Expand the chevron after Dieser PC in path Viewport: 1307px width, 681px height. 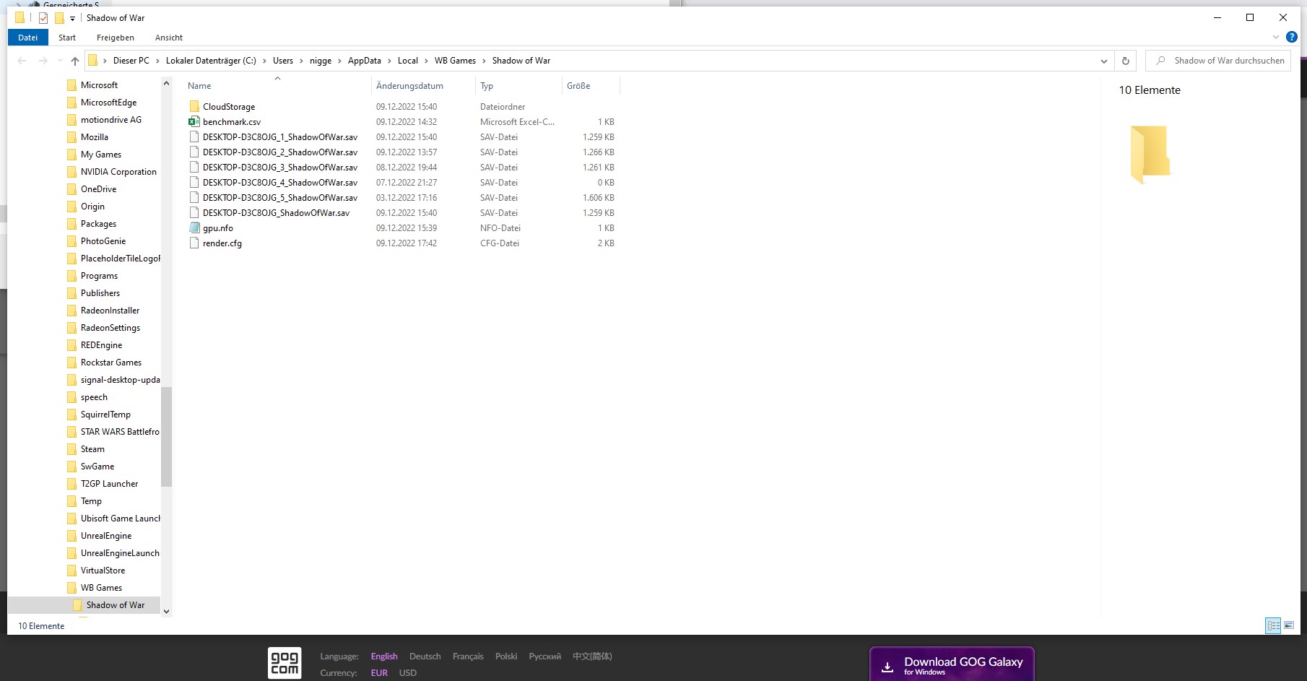(x=157, y=61)
